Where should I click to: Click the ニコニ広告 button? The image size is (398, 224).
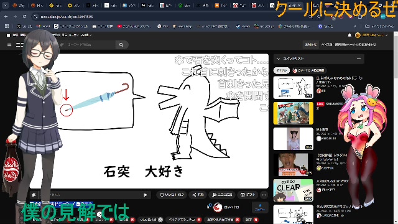[x=222, y=195]
